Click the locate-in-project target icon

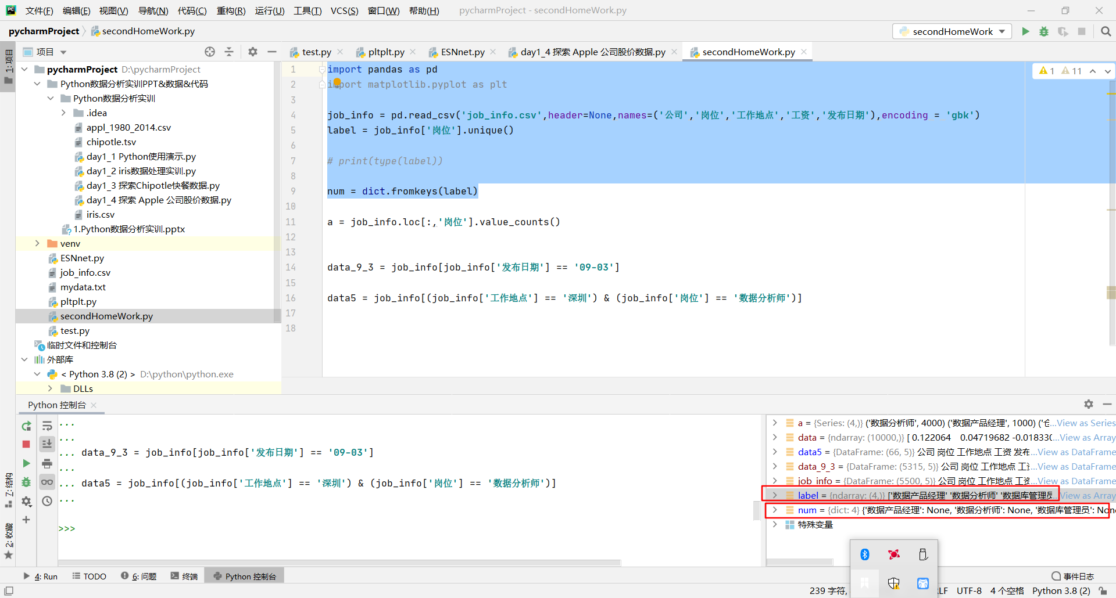[210, 52]
